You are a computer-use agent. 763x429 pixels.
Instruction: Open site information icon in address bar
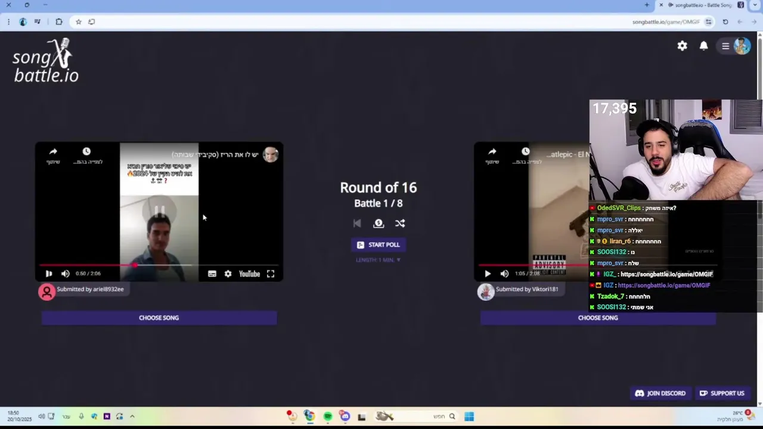708,22
